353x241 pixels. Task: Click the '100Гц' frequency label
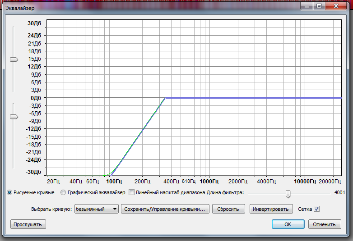pyautogui.click(x=114, y=182)
